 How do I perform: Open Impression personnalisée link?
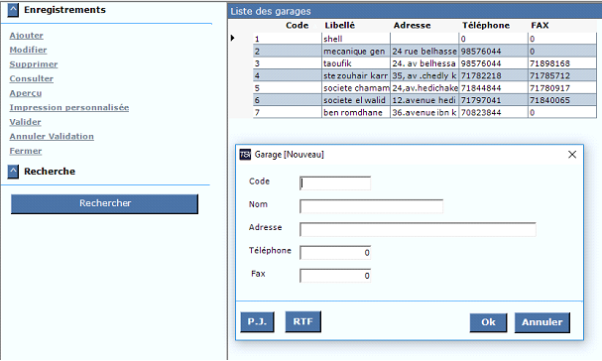click(69, 107)
